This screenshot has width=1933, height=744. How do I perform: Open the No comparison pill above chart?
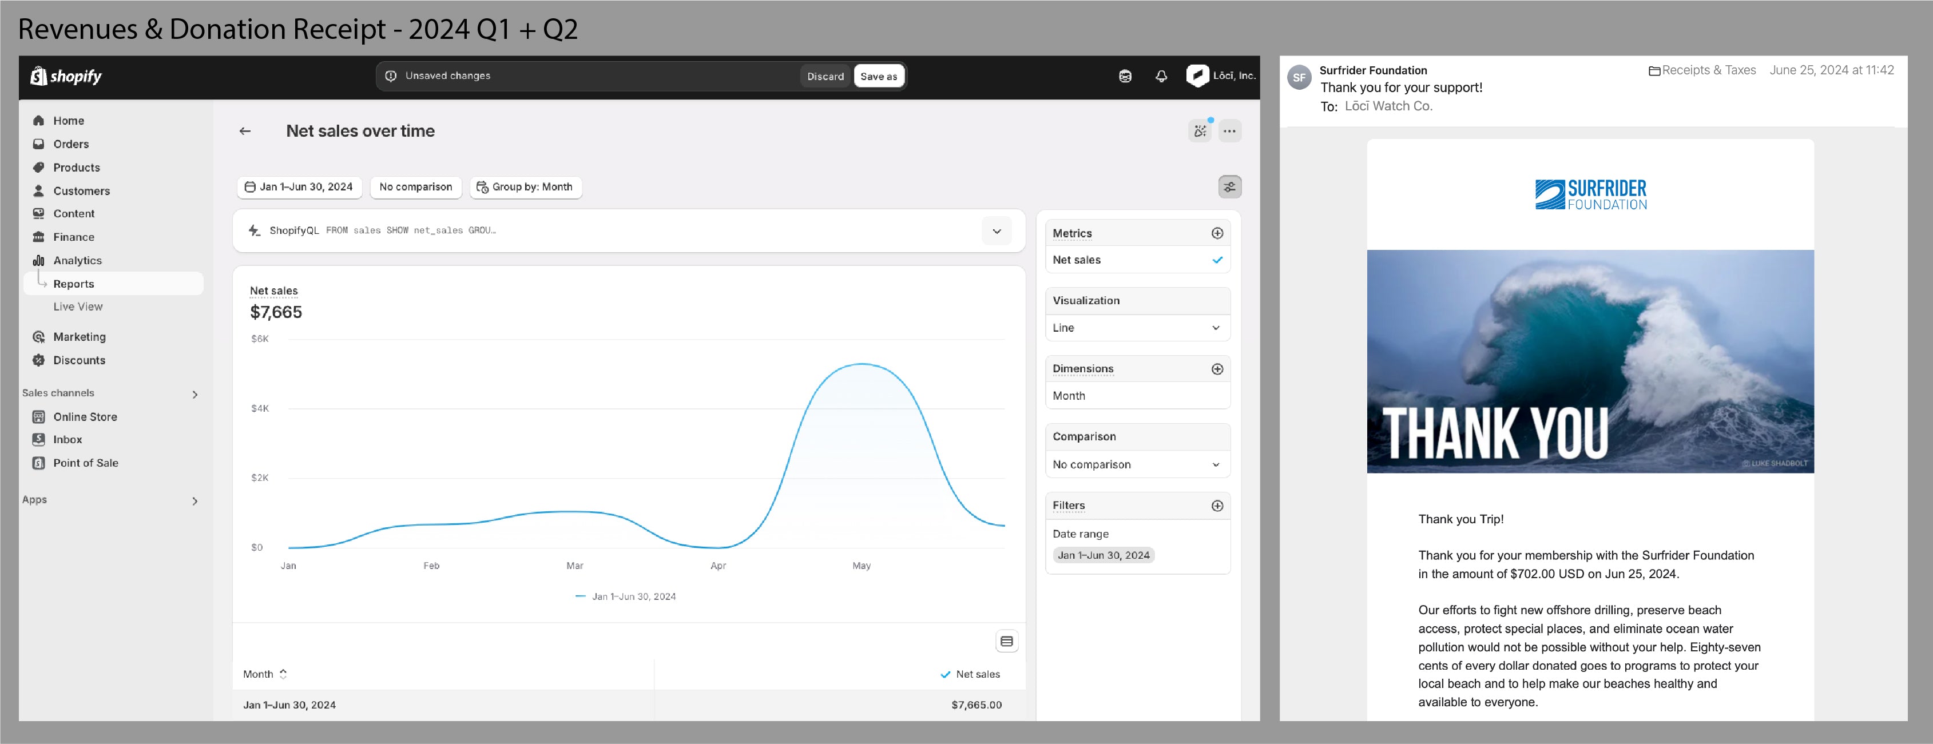tap(416, 187)
